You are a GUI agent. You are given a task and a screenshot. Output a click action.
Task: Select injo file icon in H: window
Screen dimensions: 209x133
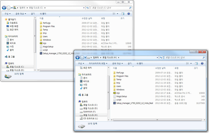[x=114, y=93]
